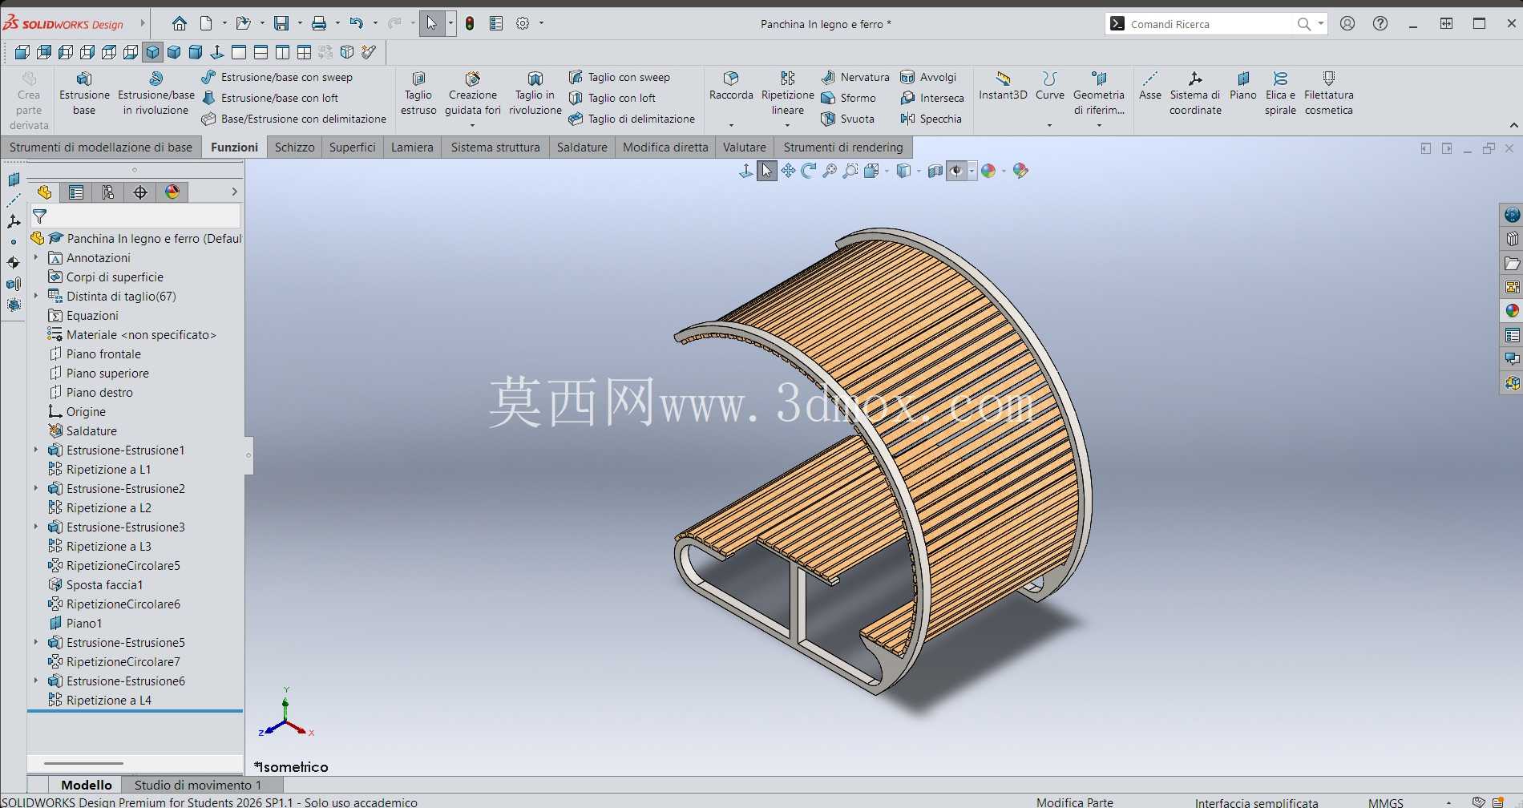This screenshot has width=1523, height=808.
Task: Open the Raccorda dropdown arrow
Action: point(731,125)
